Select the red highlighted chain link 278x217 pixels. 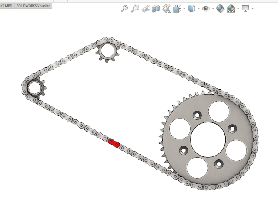coord(114,143)
